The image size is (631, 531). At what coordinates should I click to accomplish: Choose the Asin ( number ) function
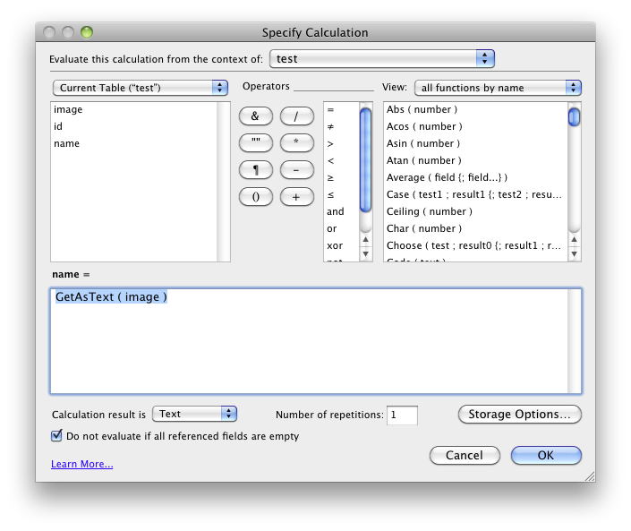[x=475, y=144]
